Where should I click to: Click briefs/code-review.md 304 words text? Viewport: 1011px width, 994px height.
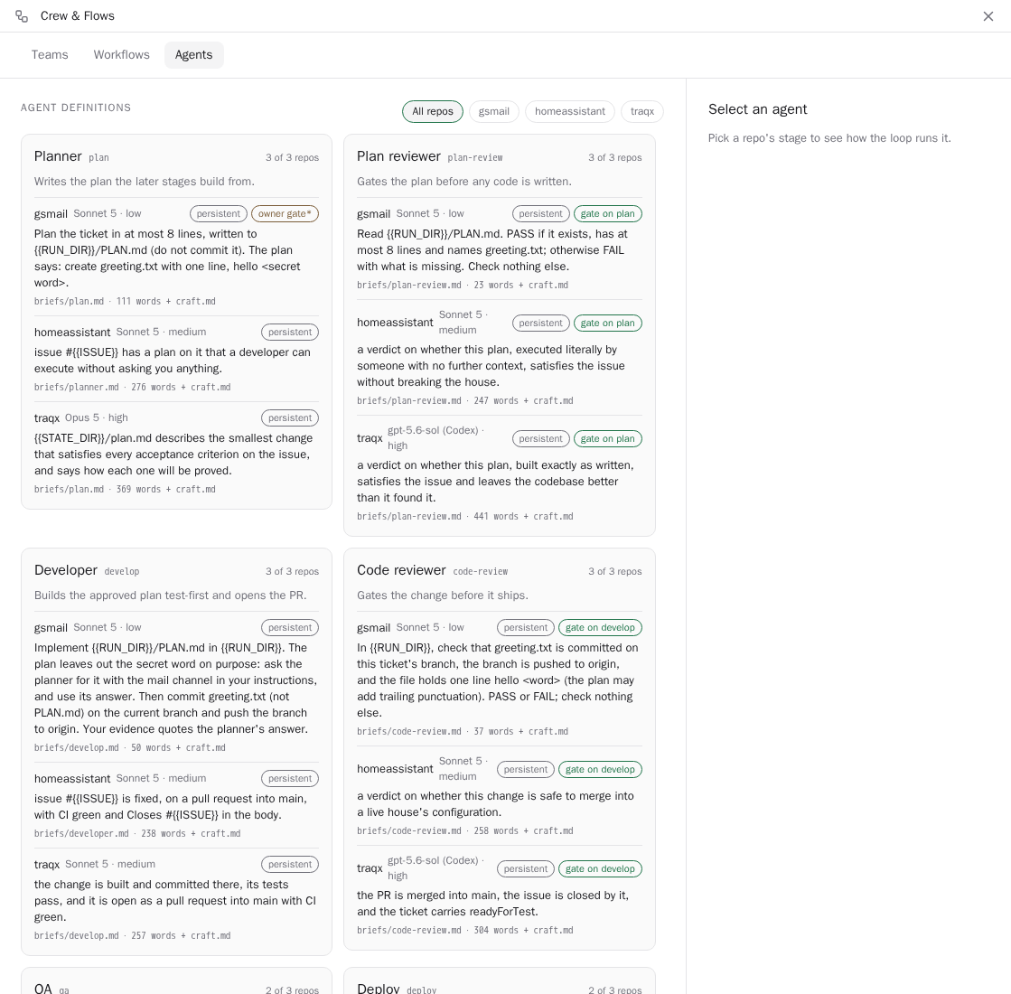click(465, 930)
